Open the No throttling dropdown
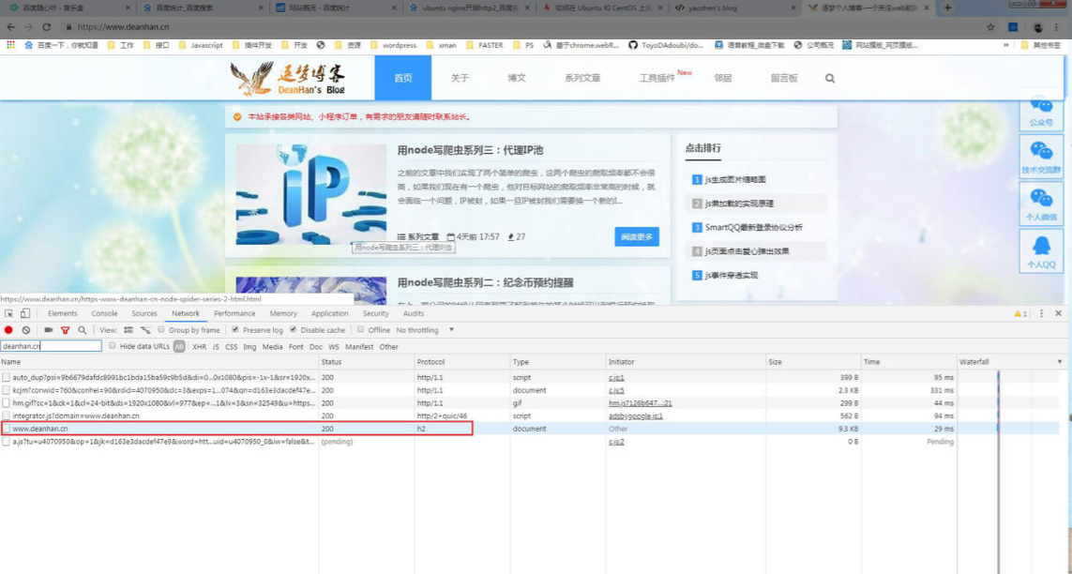Image resolution: width=1072 pixels, height=574 pixels. 424,330
